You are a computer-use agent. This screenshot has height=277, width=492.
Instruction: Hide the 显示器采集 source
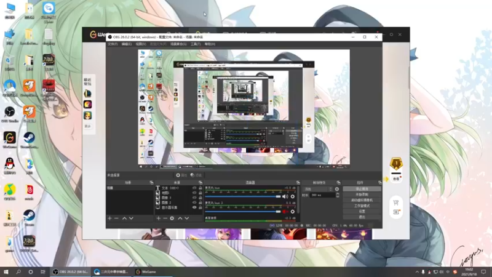[194, 207]
